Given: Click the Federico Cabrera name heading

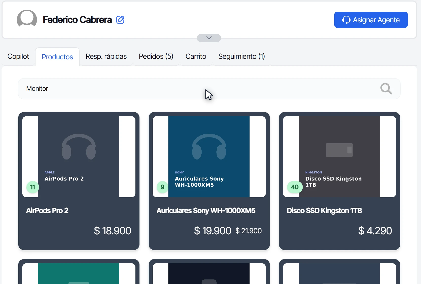Looking at the screenshot, I should click(x=77, y=20).
